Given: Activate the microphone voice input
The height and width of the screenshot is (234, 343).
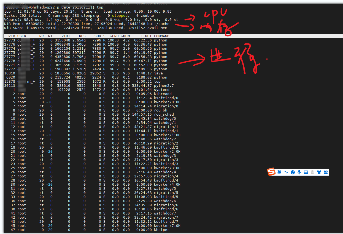Looking at the screenshot, I should [299, 172].
